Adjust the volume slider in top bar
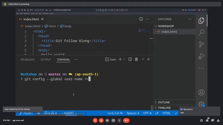 tap(192, 10)
